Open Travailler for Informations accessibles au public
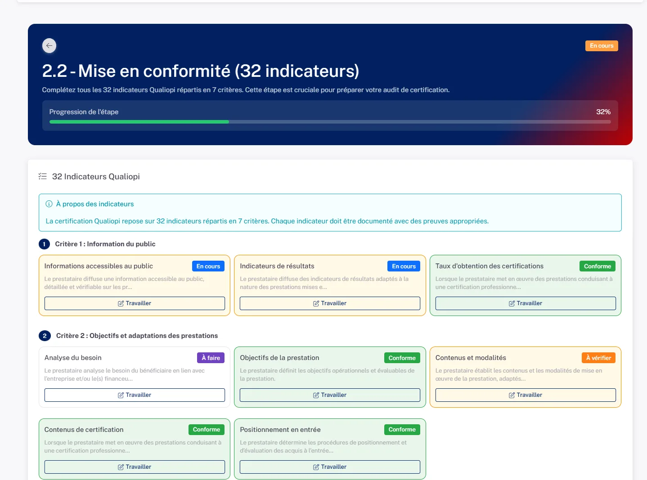 pos(135,303)
